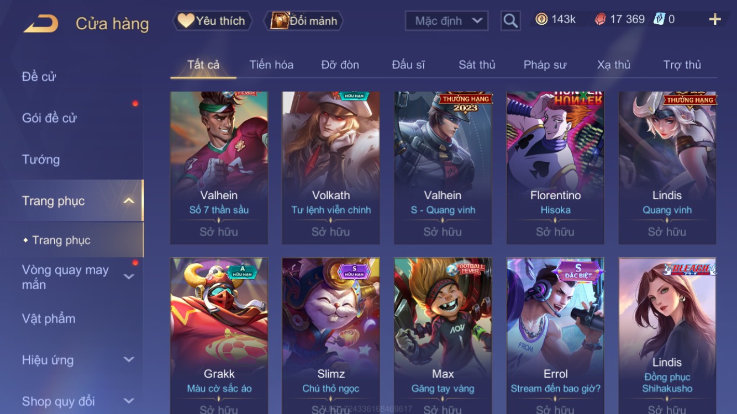Select the Tiến hóa tab

(271, 65)
